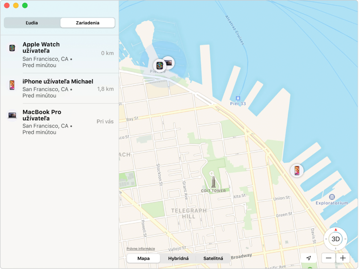Click the "Bay St" street label
359x269 pixels.
[x=132, y=119]
